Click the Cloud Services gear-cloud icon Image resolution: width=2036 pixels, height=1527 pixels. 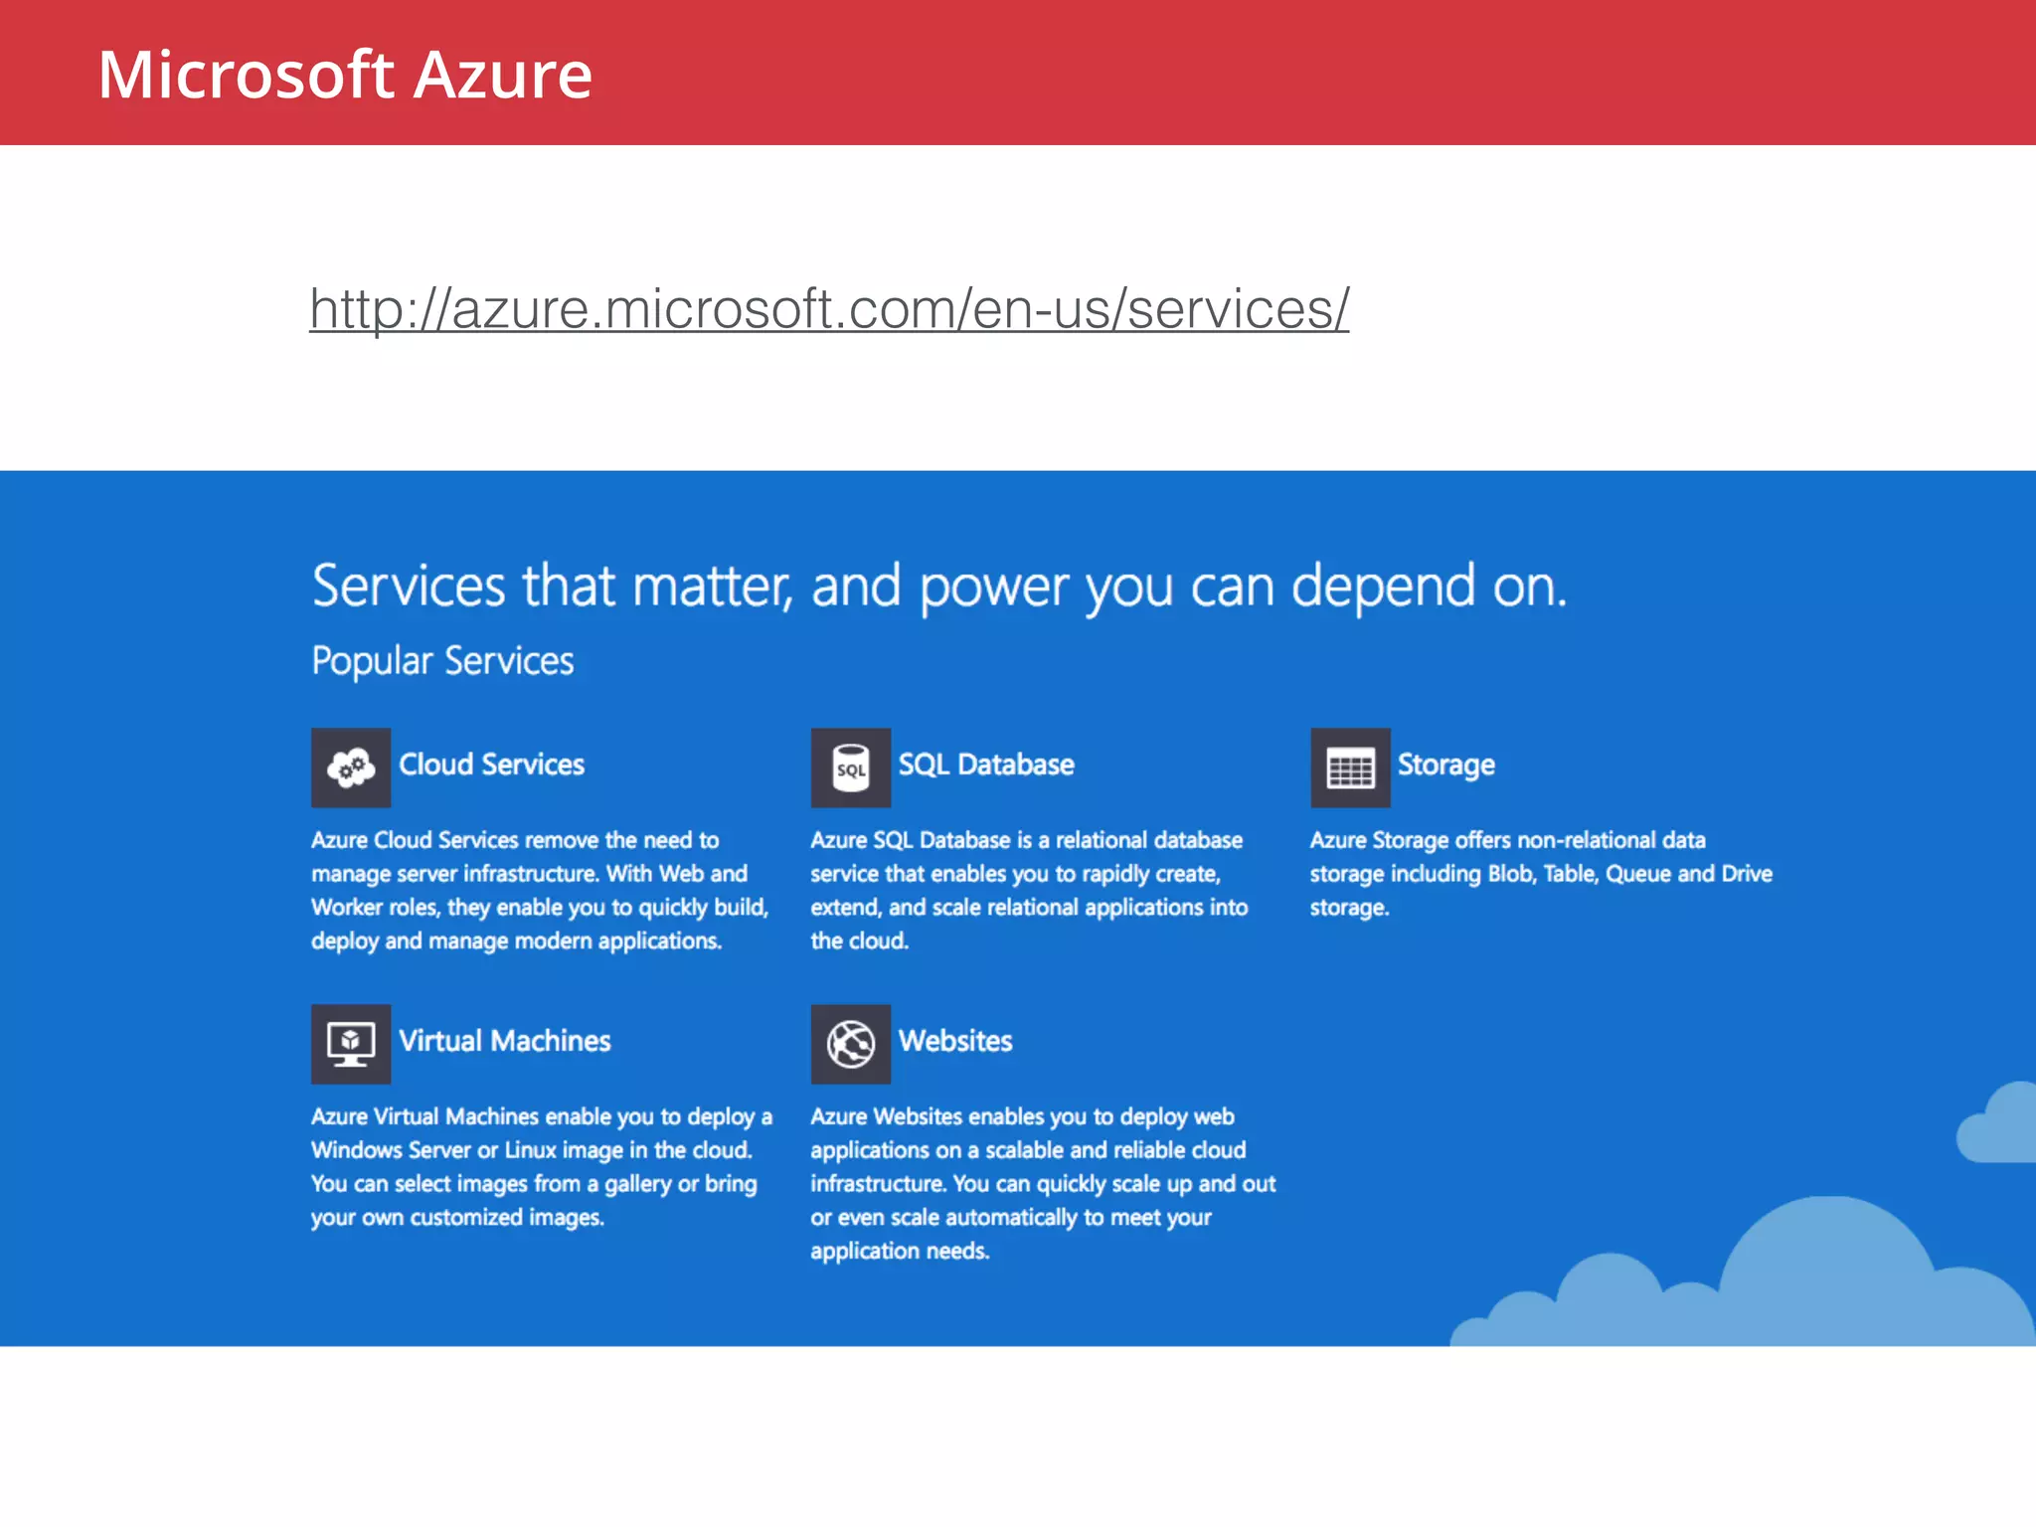(x=351, y=767)
